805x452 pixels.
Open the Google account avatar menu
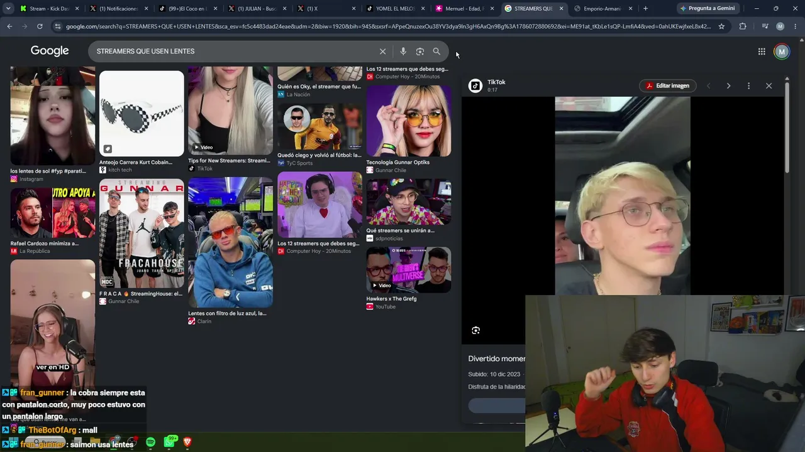(x=782, y=51)
